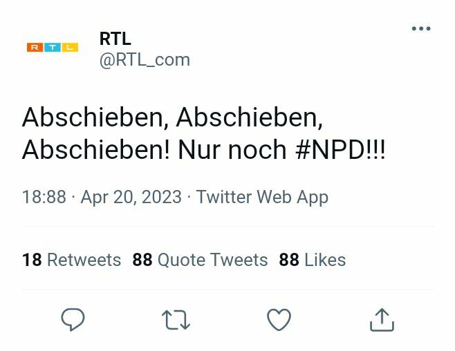Image resolution: width=455 pixels, height=351 pixels.
Task: Open the three-dot more options menu
Action: [420, 29]
